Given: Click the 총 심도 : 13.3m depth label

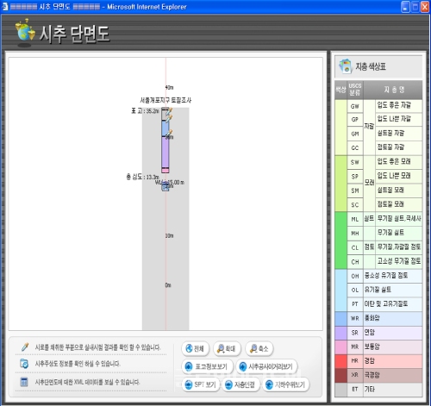Looking at the screenshot, I should (142, 177).
